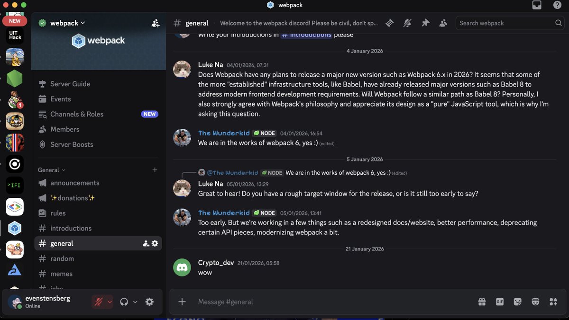569x320 pixels.
Task: Open the blue cube webpack server icon
Action: pyautogui.click(x=15, y=229)
